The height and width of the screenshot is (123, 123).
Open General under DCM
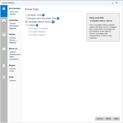coord(13,81)
